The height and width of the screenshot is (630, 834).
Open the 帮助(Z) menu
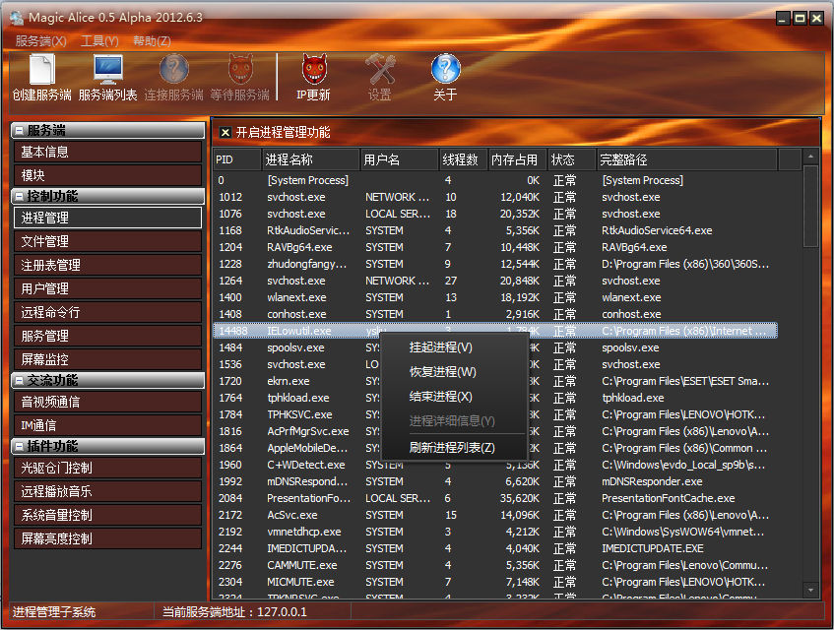pos(152,41)
